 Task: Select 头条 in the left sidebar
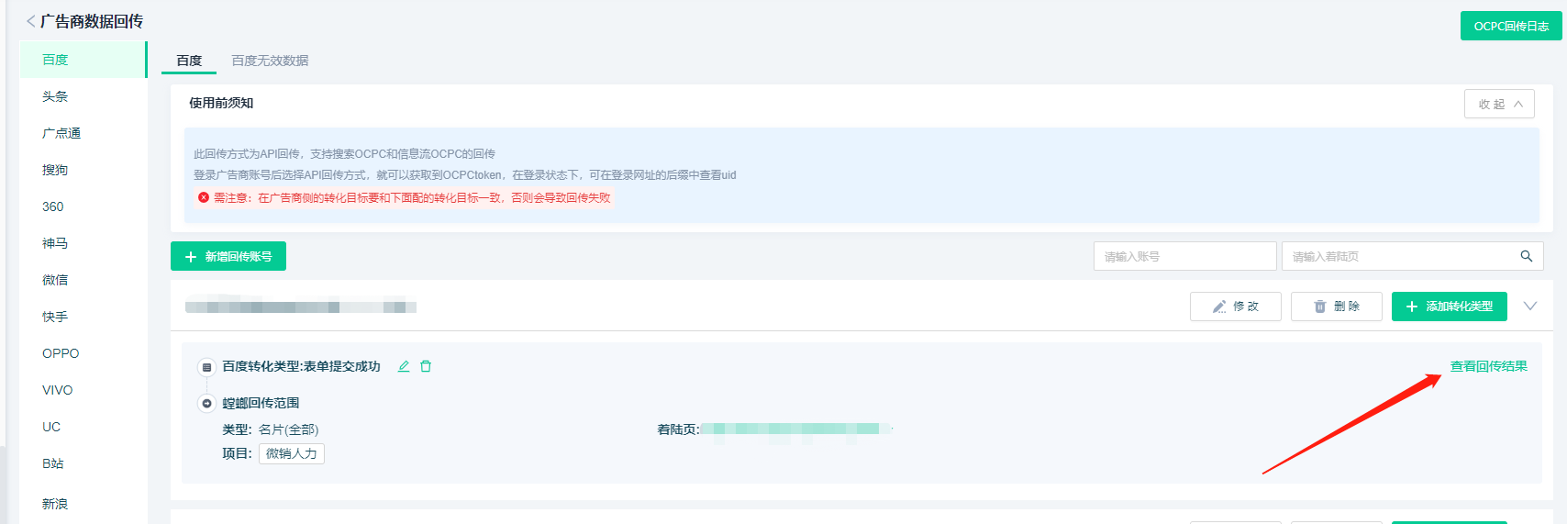click(x=55, y=96)
